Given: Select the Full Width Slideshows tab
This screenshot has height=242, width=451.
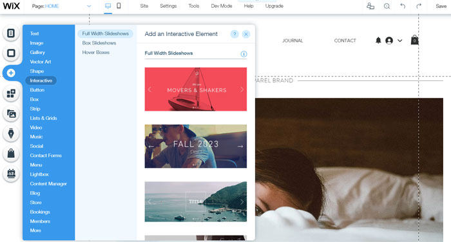Looking at the screenshot, I should pyautogui.click(x=105, y=33).
